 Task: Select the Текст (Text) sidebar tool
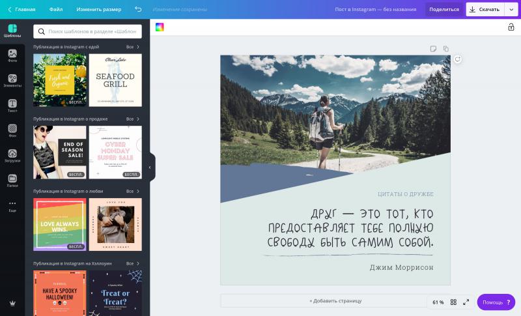[x=12, y=106]
